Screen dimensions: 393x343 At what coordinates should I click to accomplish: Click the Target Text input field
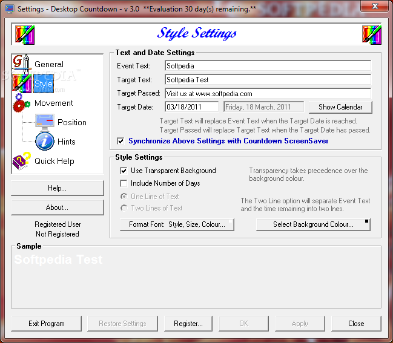tap(268, 80)
